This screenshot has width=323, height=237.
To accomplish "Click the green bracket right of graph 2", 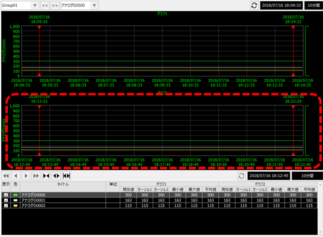I will point(307,131).
